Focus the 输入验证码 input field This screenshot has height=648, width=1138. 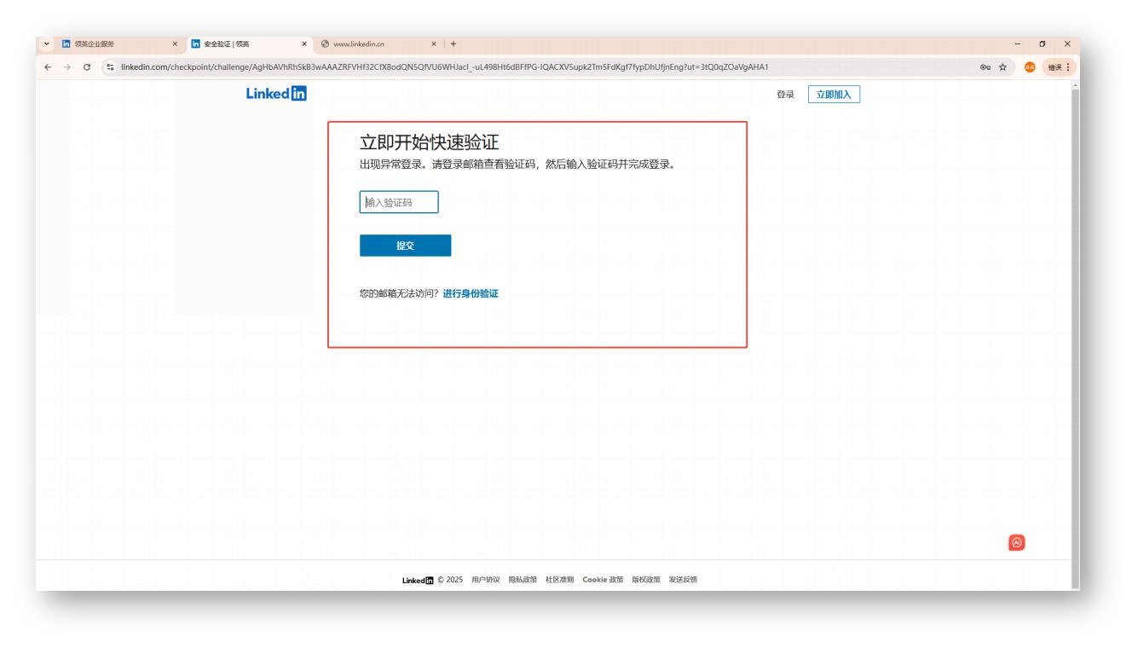399,202
